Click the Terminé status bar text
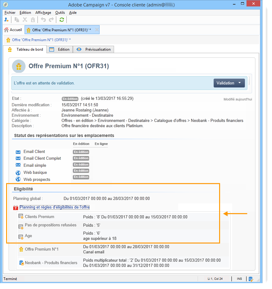This screenshot has height=289, width=272. coord(10,279)
